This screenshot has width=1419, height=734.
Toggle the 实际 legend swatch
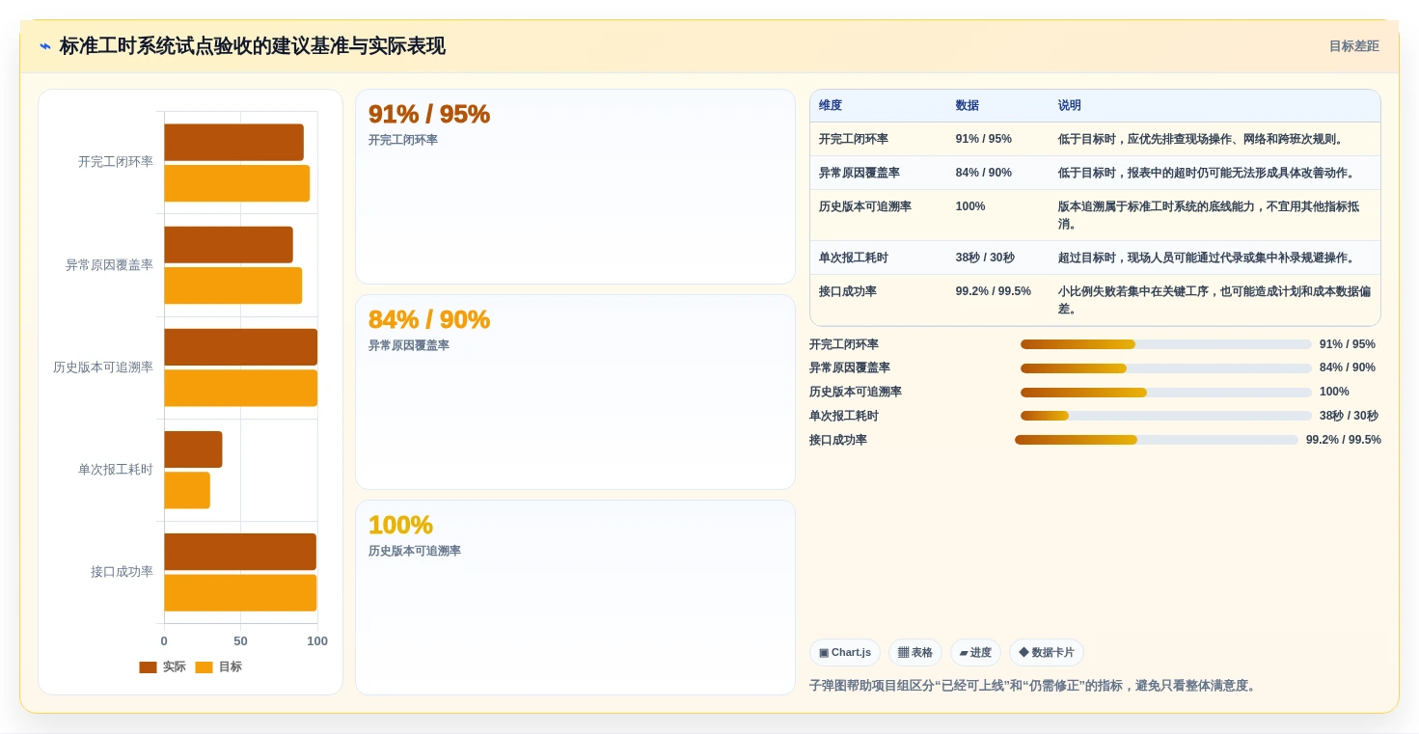pos(148,667)
